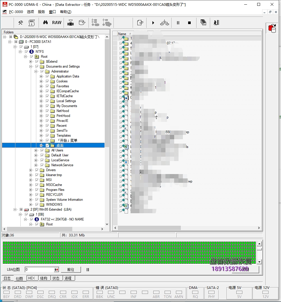Click the 前往 go button
281x302 pixels.
71,270
